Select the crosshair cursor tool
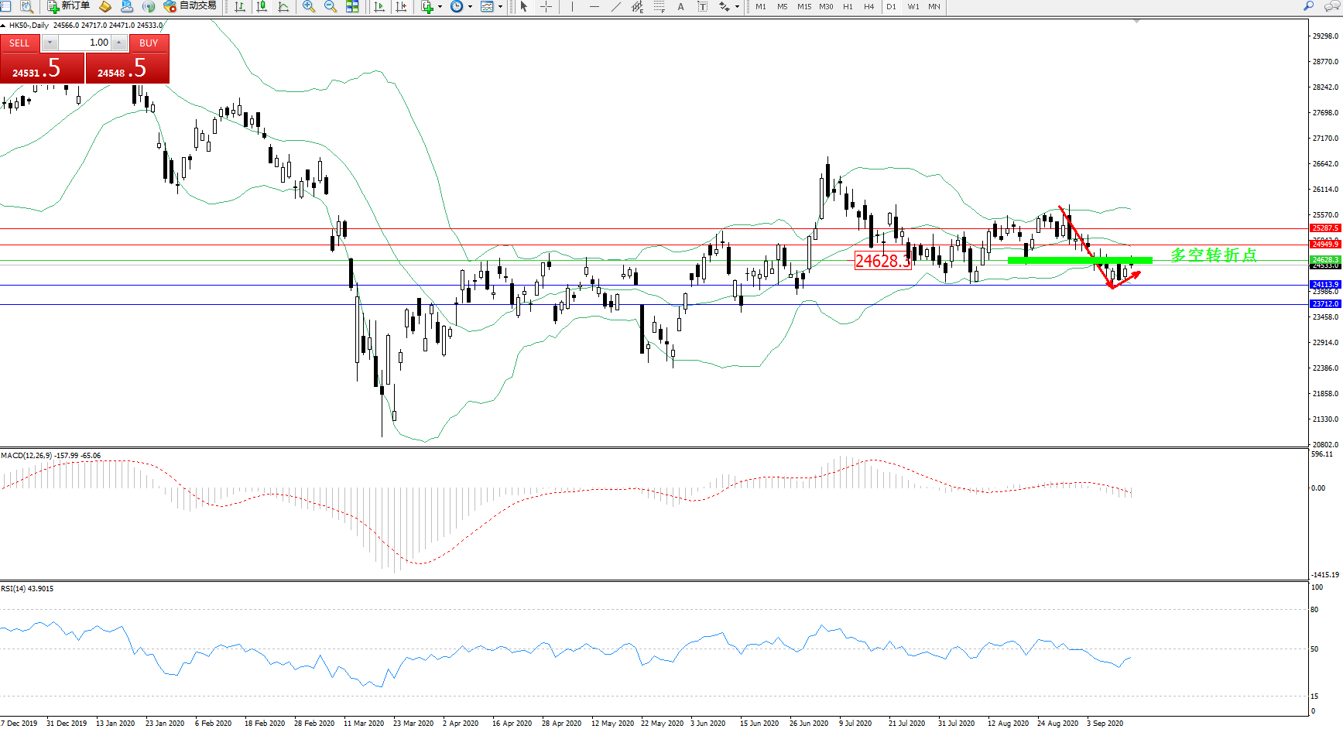Viewport: 1343px width, 729px height. [x=546, y=6]
